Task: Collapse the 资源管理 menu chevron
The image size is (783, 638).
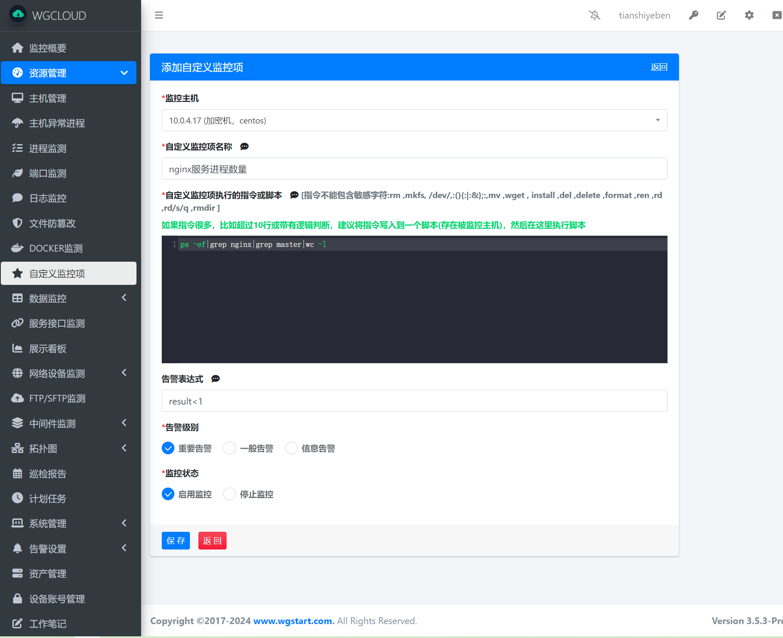Action: (x=124, y=73)
